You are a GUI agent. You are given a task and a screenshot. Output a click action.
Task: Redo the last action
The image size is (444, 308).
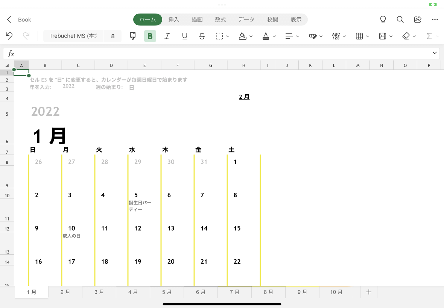[x=26, y=36]
